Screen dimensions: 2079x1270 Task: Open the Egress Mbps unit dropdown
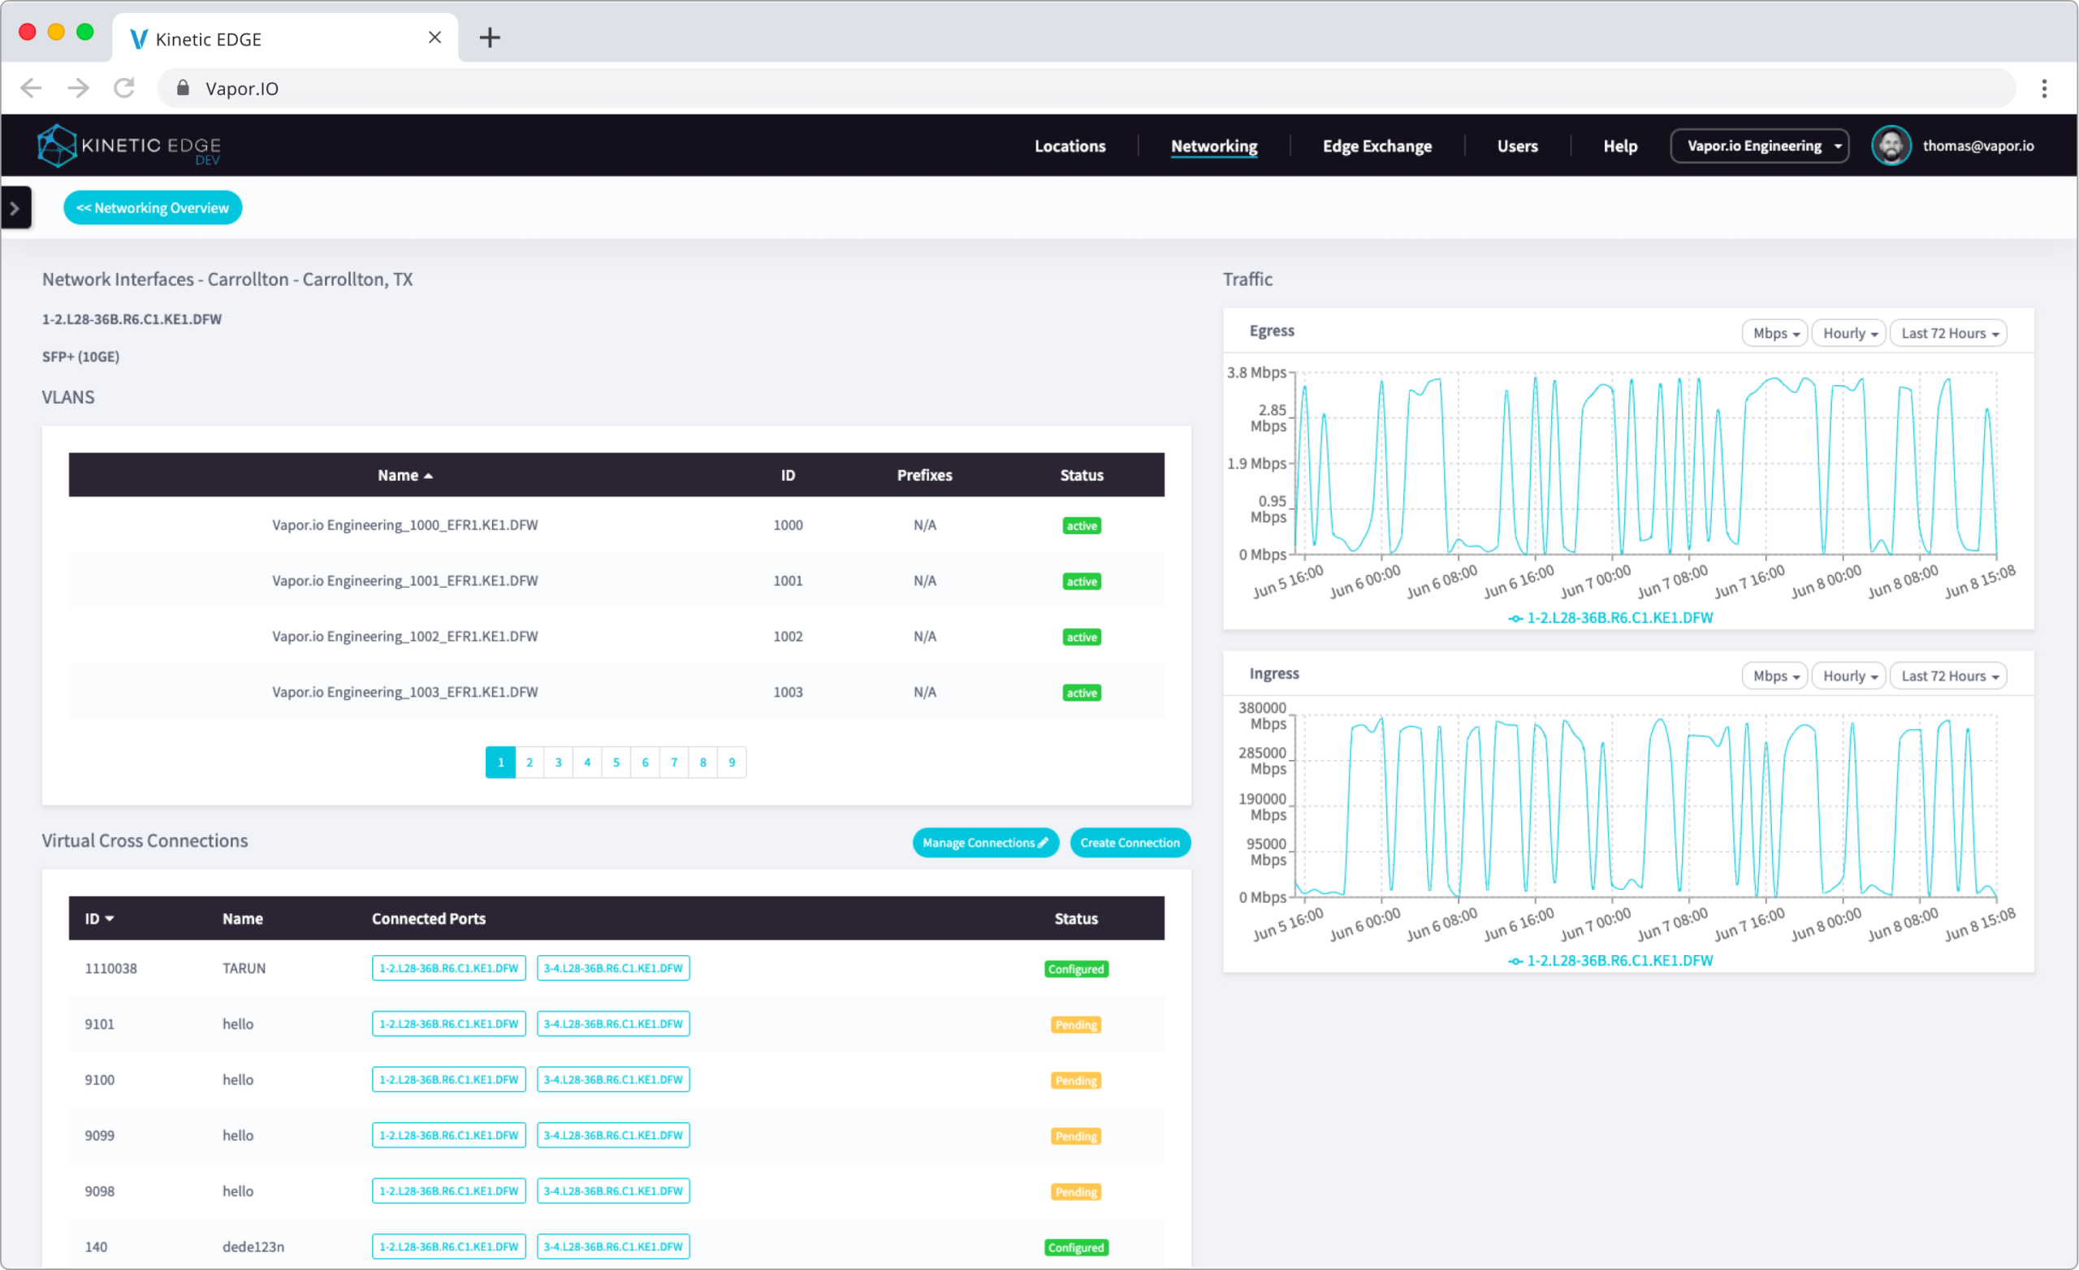tap(1774, 333)
